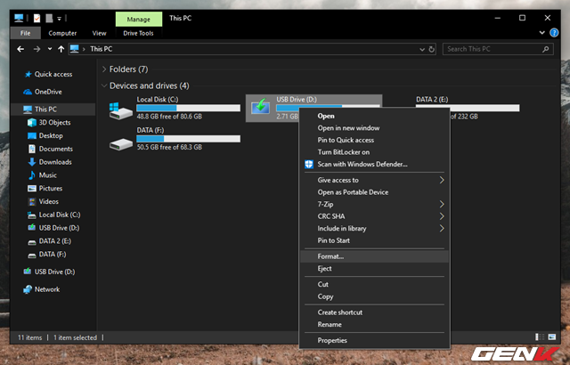Viewport: 570px width, 365px height.
Task: Expand the Include in library submenu
Action: click(x=442, y=229)
